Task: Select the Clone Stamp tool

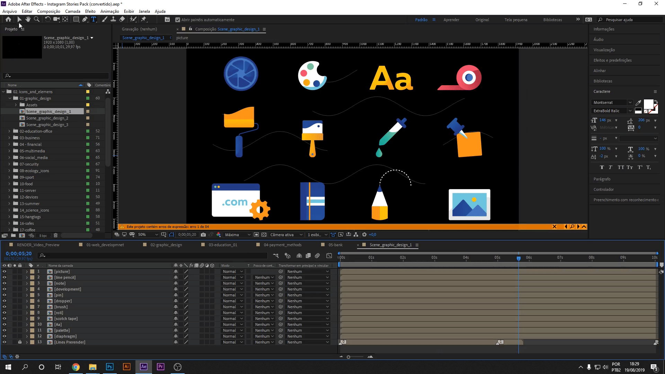Action: [113, 19]
